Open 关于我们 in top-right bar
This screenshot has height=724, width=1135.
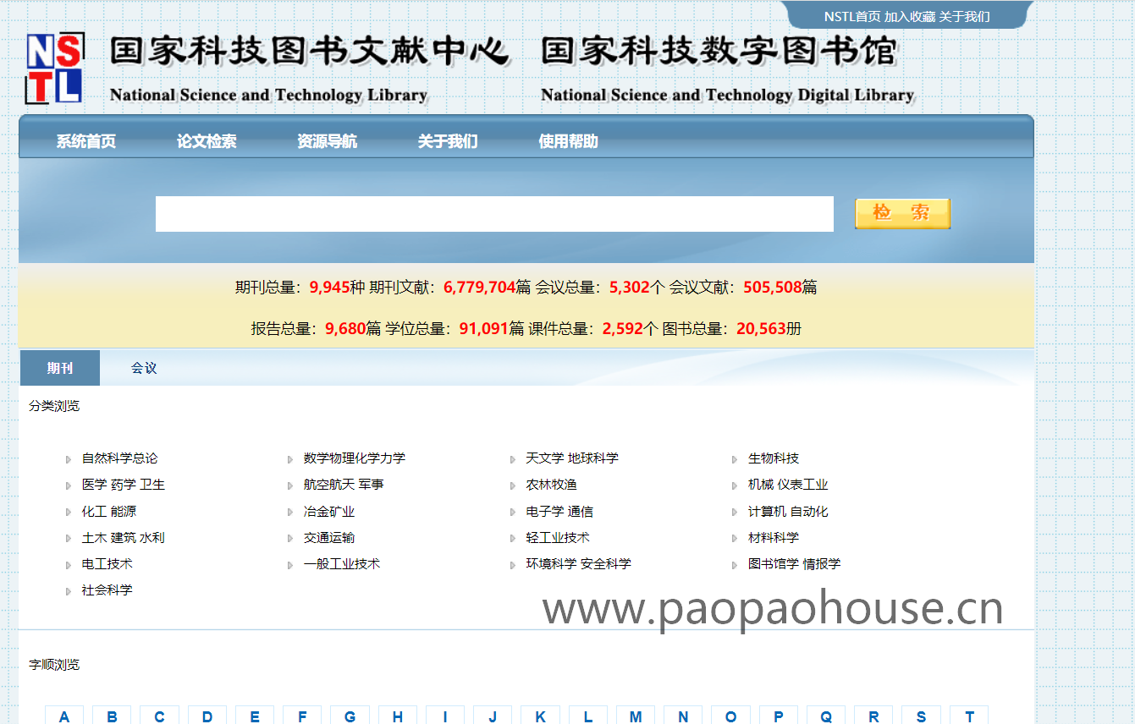point(964,16)
